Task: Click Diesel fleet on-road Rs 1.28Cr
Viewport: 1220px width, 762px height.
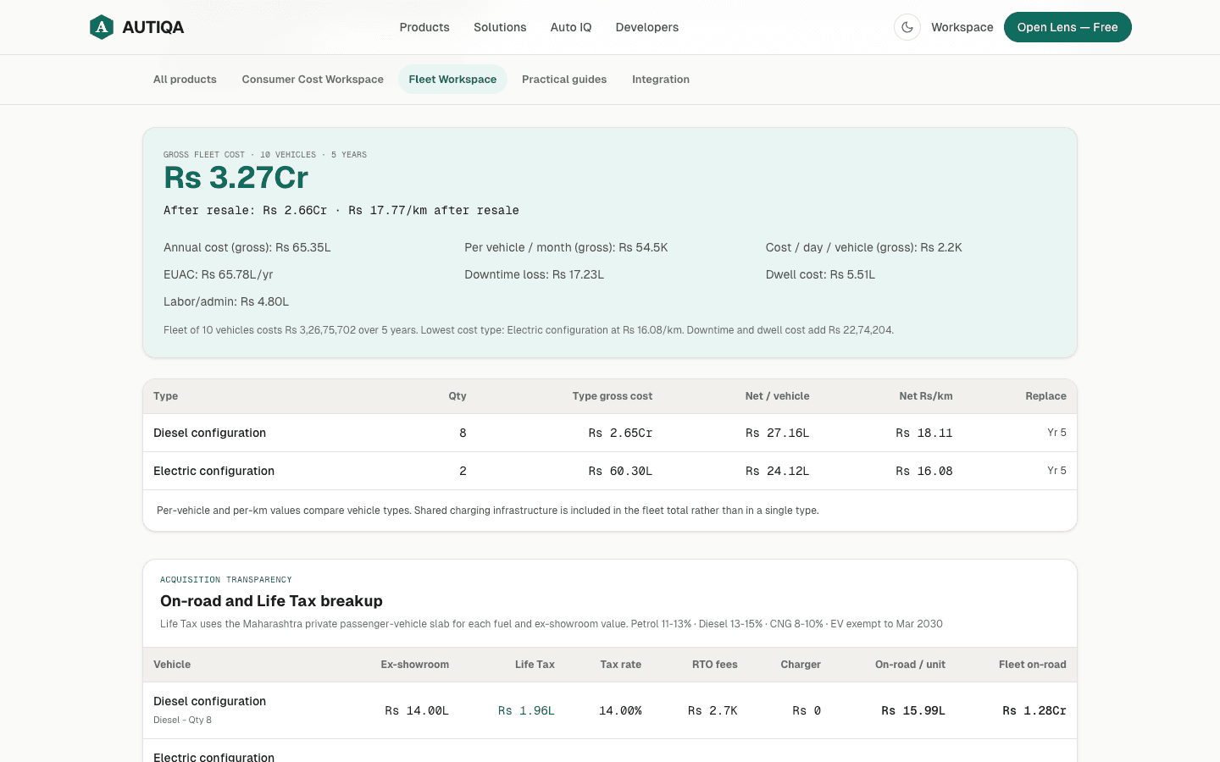Action: coord(1034,710)
